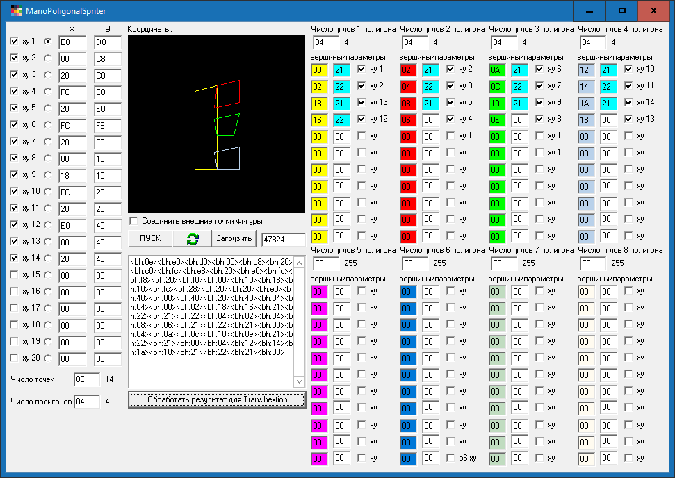Click the Число точек field with 0E
Image resolution: width=675 pixels, height=478 pixels.
pos(86,379)
